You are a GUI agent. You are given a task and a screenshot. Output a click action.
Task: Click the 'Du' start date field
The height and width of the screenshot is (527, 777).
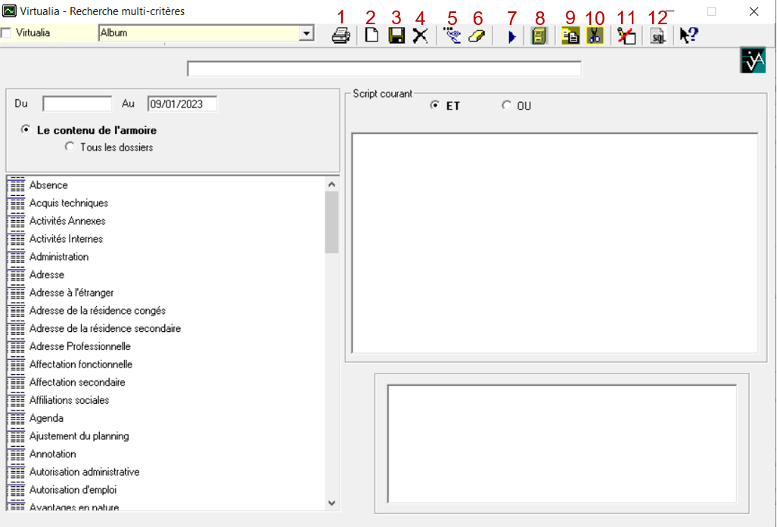(77, 104)
